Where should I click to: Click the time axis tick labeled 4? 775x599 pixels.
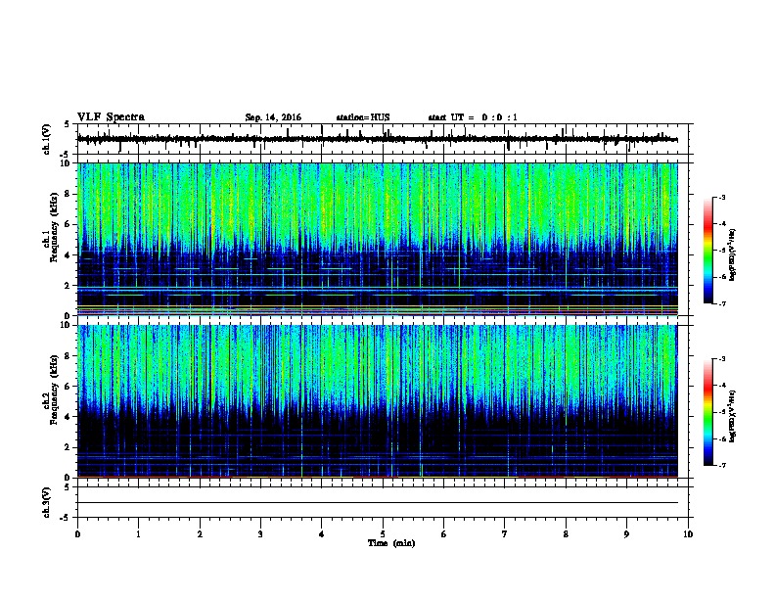point(321,534)
